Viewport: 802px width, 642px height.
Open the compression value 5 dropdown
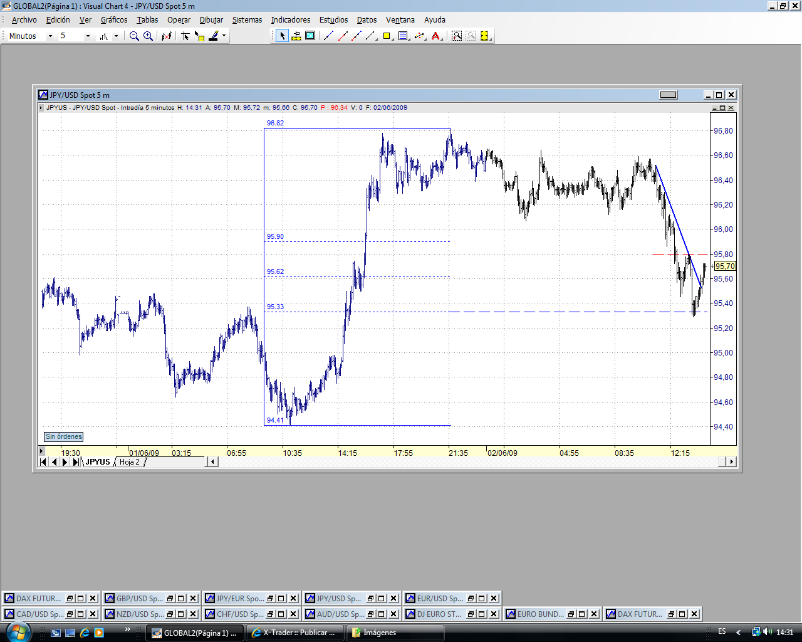click(x=88, y=36)
